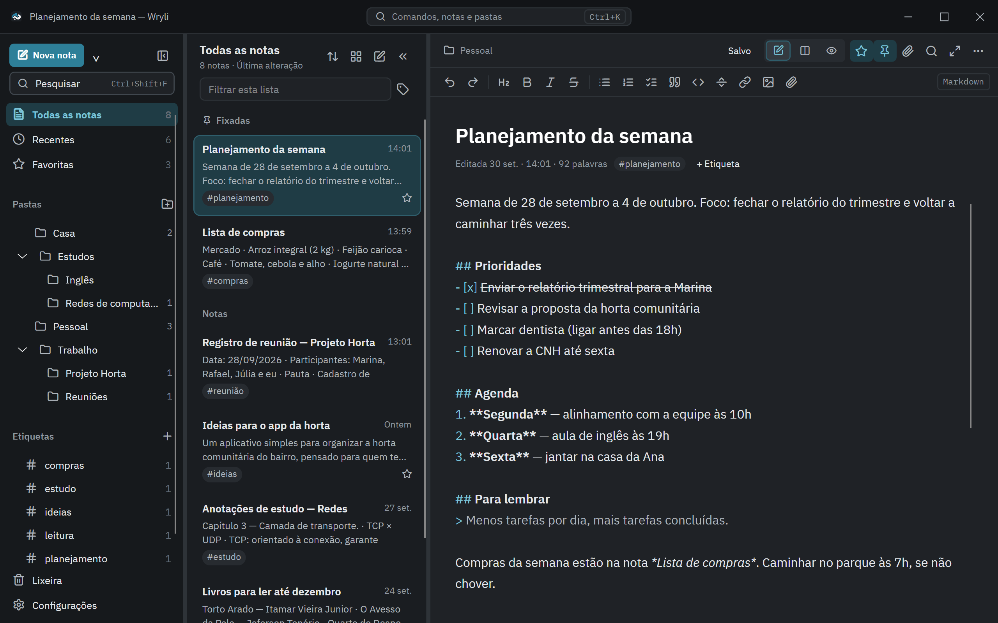The height and width of the screenshot is (623, 998).
Task: Switch to preview mode with the eye icon
Action: point(832,51)
